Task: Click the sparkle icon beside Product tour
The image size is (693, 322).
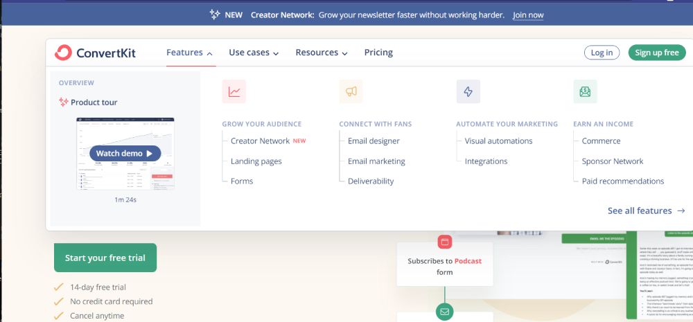Action: point(64,102)
